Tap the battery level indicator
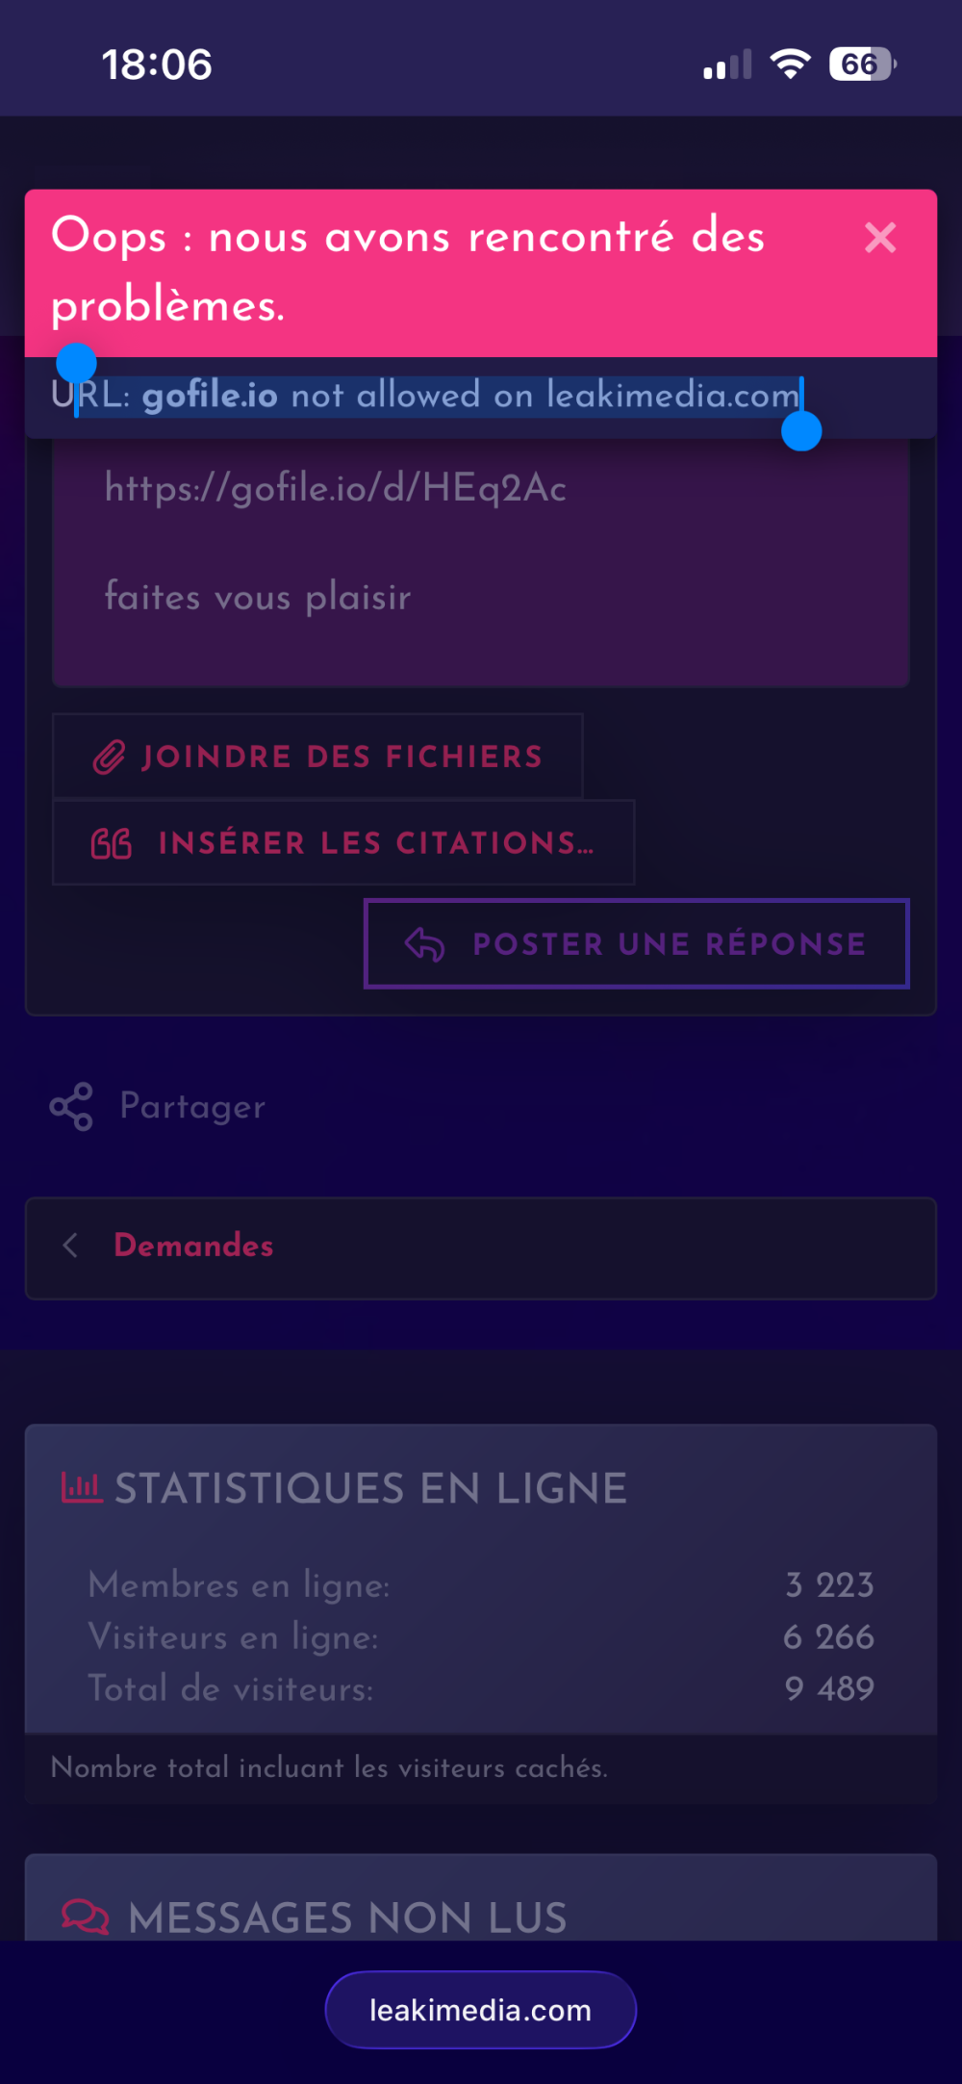This screenshot has width=962, height=2084. (x=861, y=64)
